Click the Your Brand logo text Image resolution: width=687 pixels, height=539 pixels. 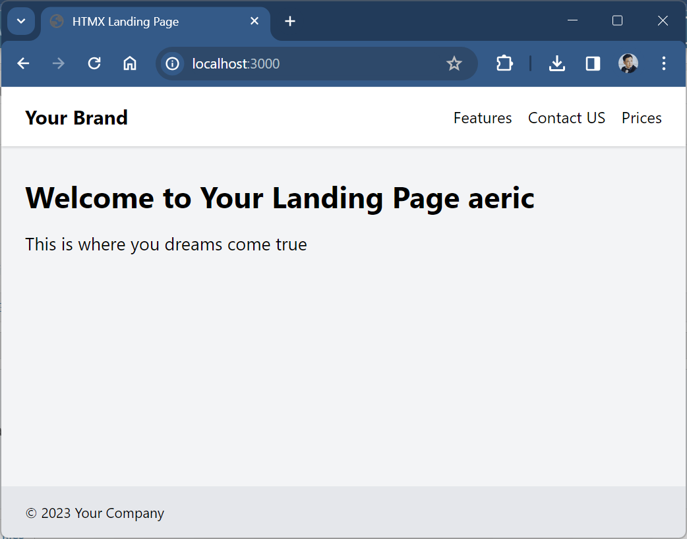pos(76,117)
